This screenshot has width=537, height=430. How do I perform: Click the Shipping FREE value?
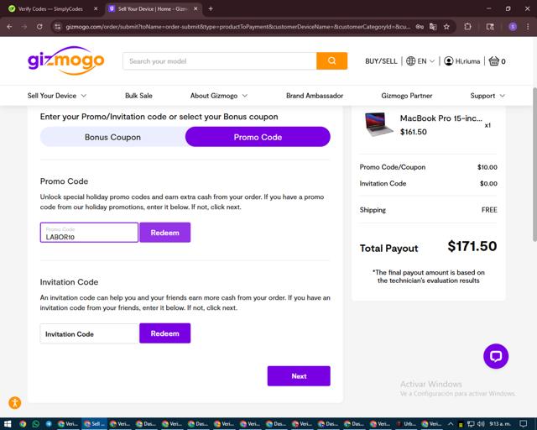click(489, 210)
